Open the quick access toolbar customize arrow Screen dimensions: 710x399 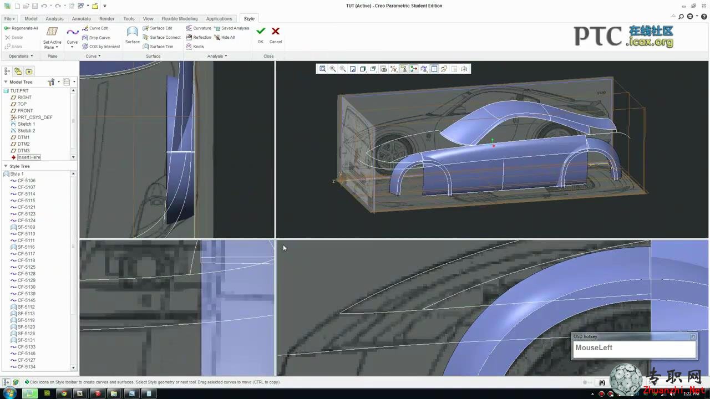(x=104, y=6)
